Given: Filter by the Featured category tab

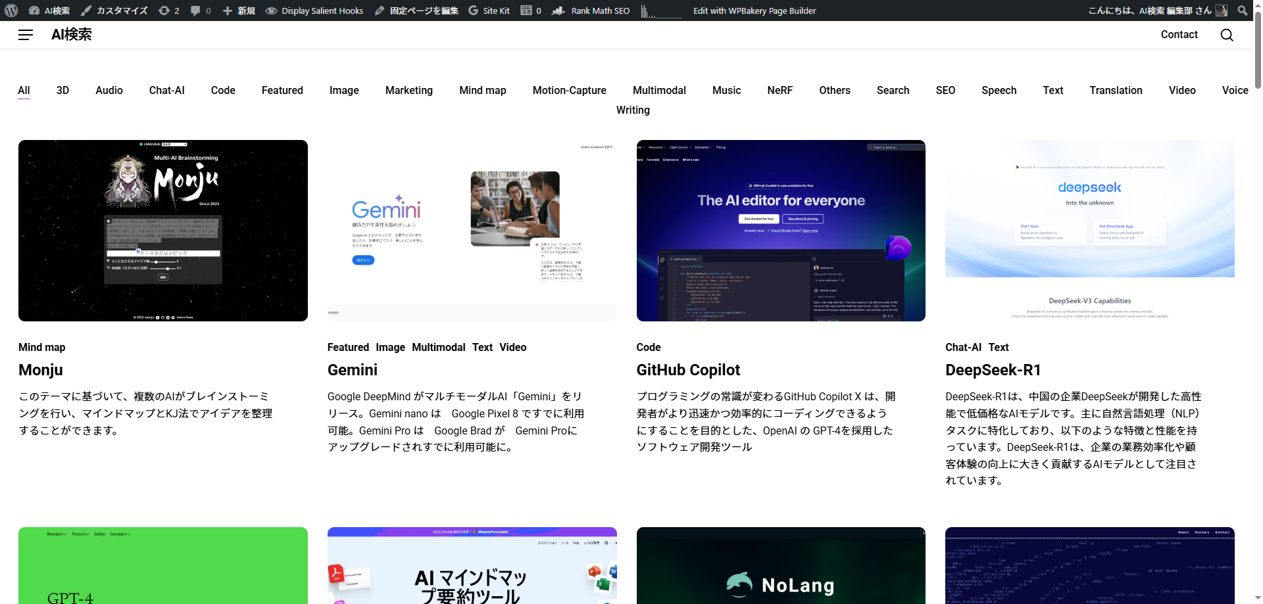Looking at the screenshot, I should tap(282, 90).
